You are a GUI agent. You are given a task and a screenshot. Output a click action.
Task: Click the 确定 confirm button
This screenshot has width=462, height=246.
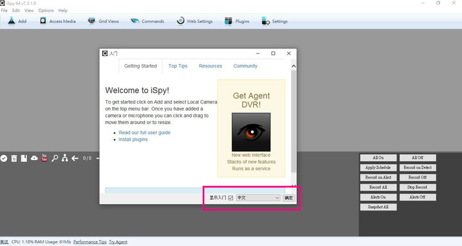point(289,198)
